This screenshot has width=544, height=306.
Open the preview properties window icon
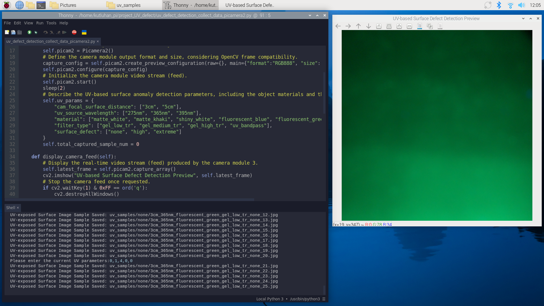(440, 26)
